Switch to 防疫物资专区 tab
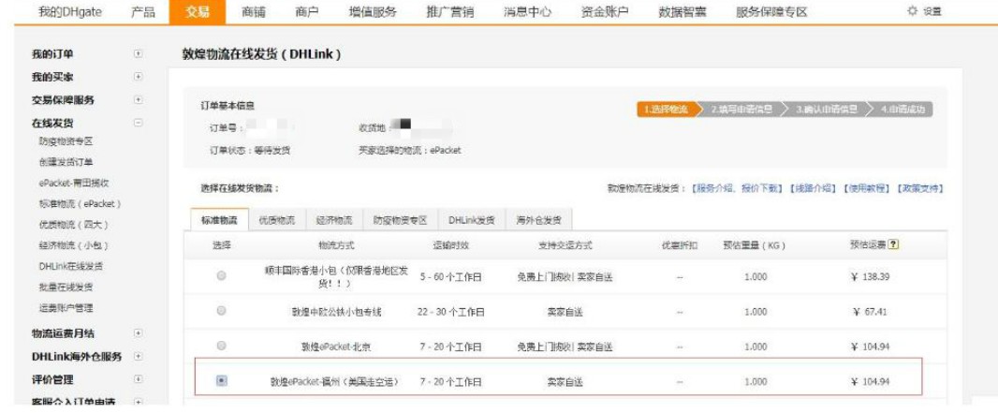 [401, 220]
